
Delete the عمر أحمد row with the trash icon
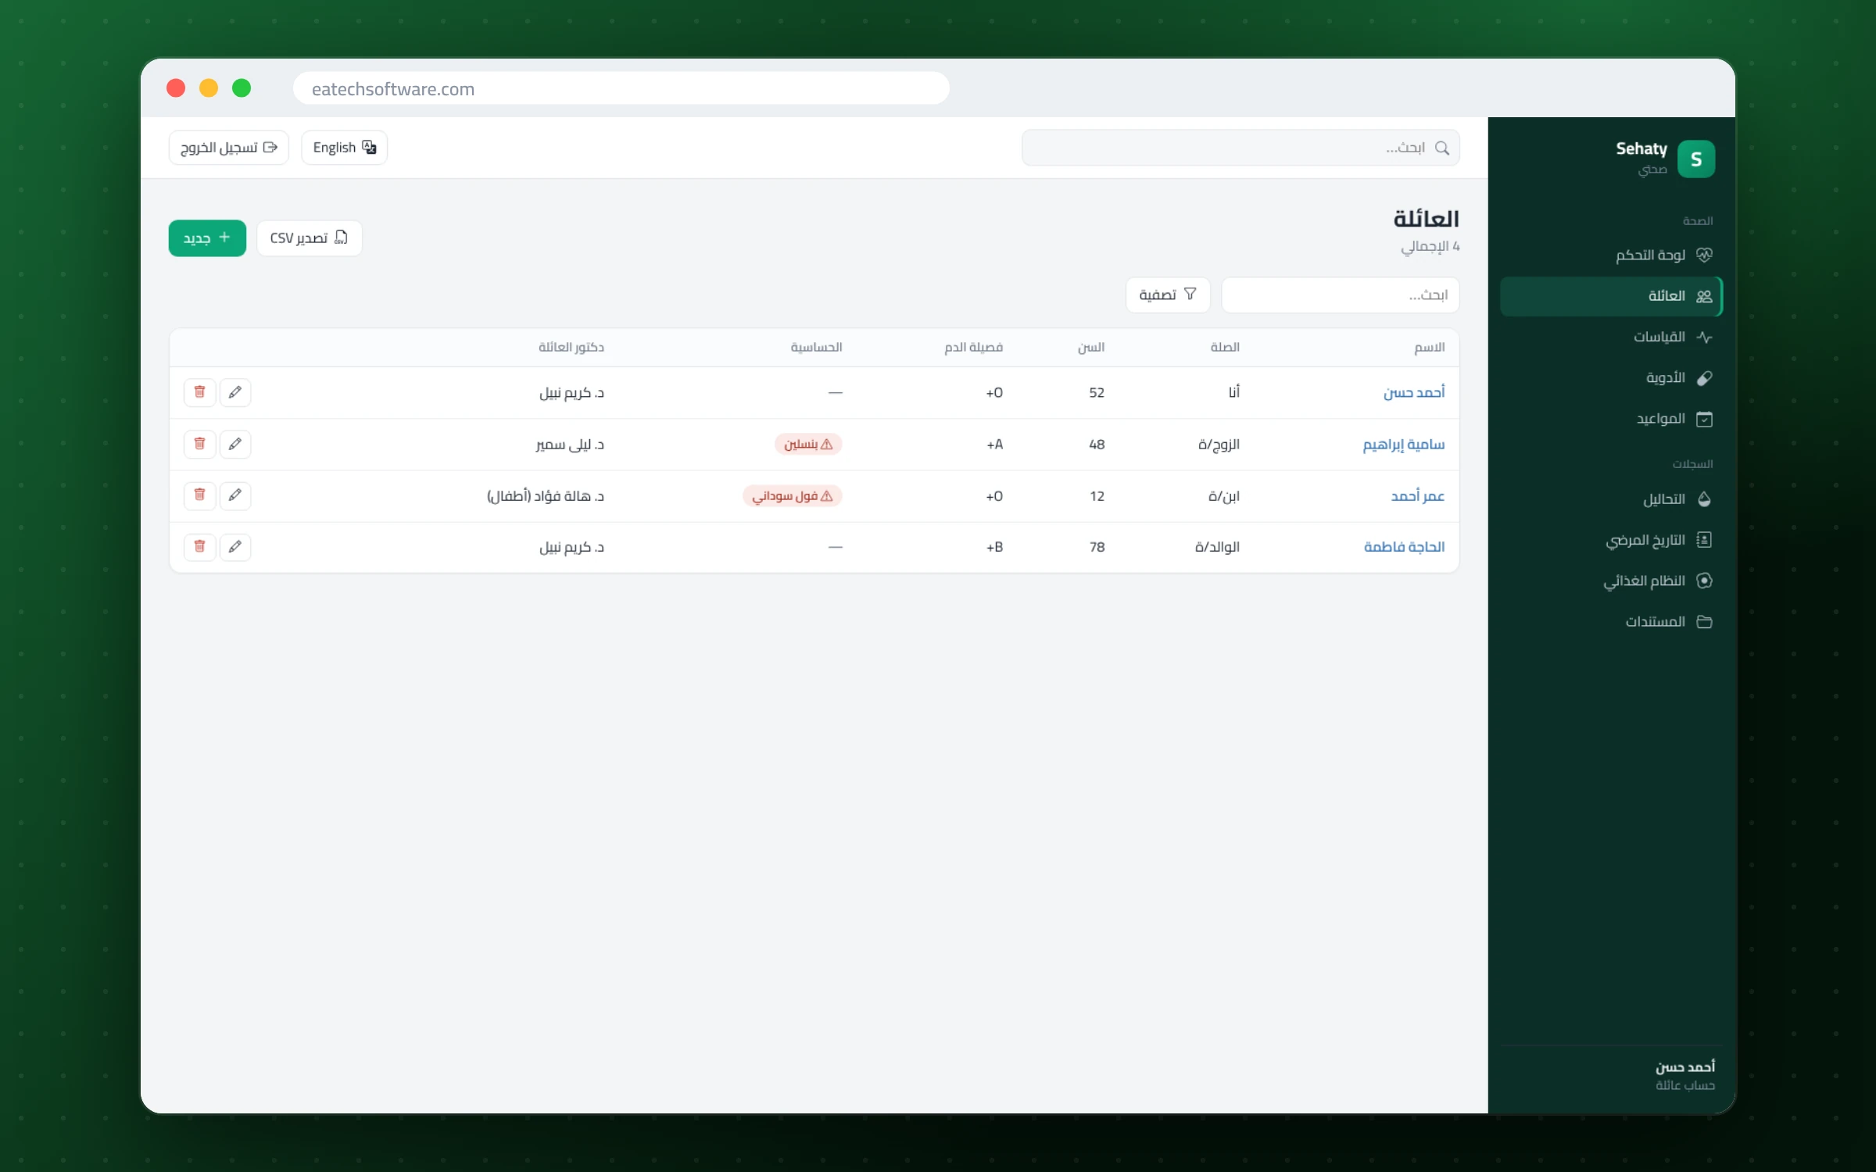coord(200,495)
